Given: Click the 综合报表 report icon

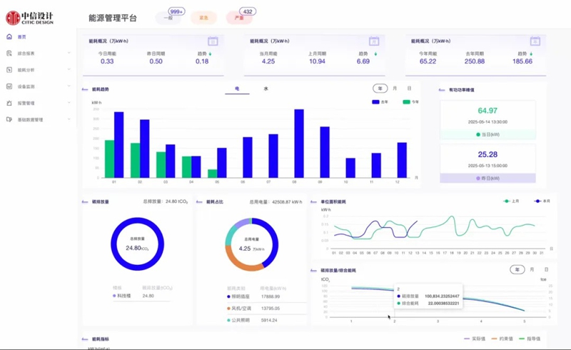Looking at the screenshot, I should [x=9, y=54].
